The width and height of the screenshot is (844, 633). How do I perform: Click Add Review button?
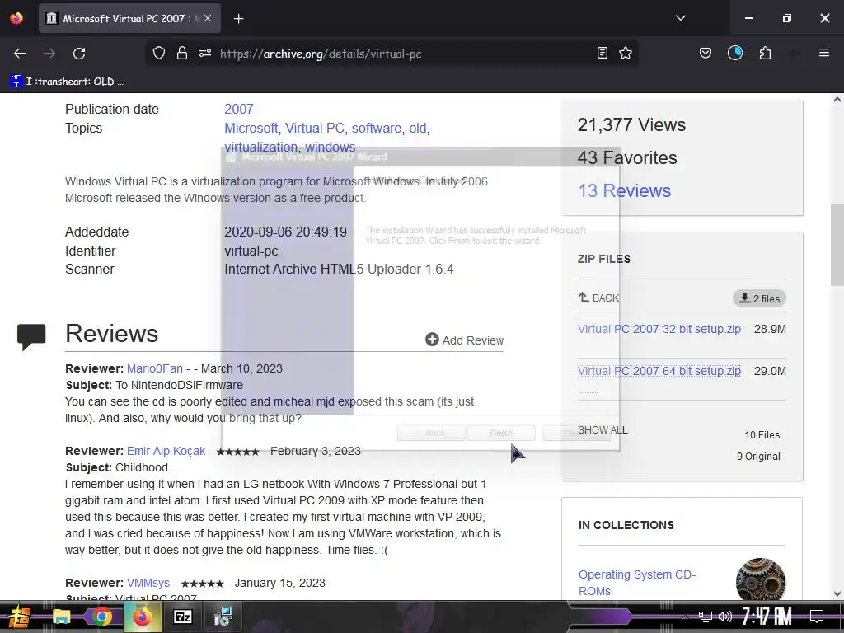[x=465, y=340]
